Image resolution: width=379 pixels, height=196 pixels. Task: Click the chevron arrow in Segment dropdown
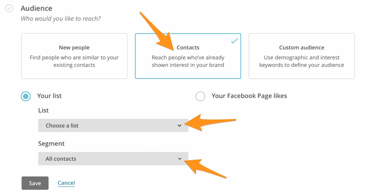pyautogui.click(x=180, y=159)
